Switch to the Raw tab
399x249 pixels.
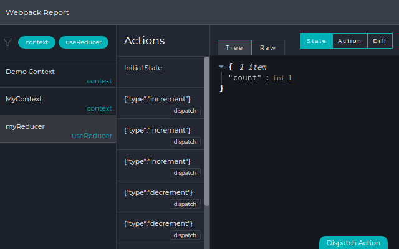[x=268, y=48]
